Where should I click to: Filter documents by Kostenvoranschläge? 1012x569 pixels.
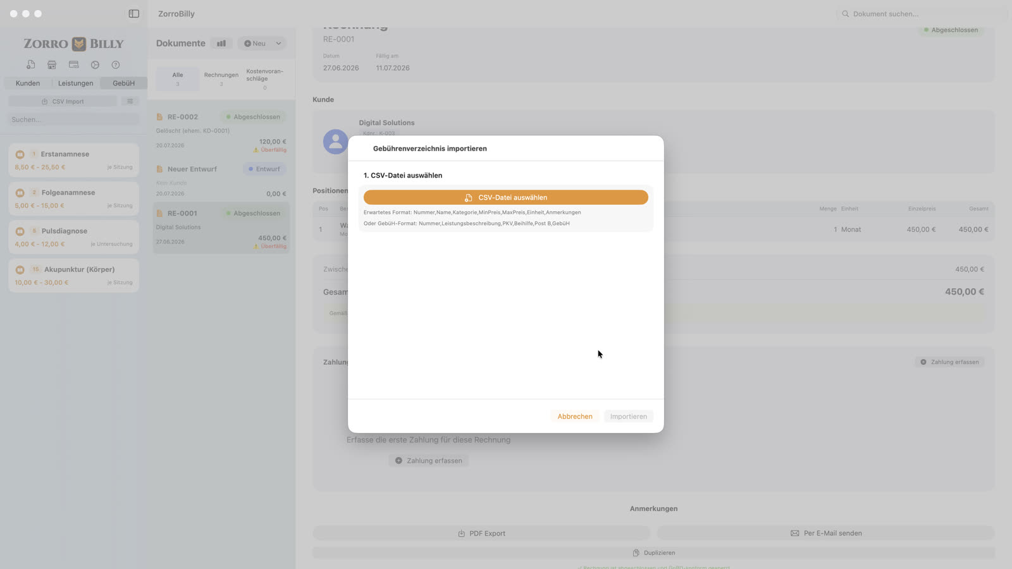pos(265,78)
